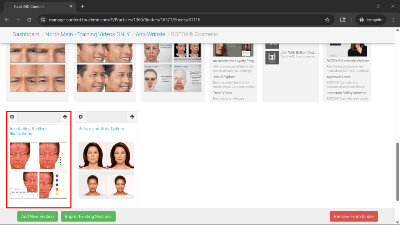Open first facial muscle illustration thumbnail
This screenshot has width=400, height=225.
point(24,155)
